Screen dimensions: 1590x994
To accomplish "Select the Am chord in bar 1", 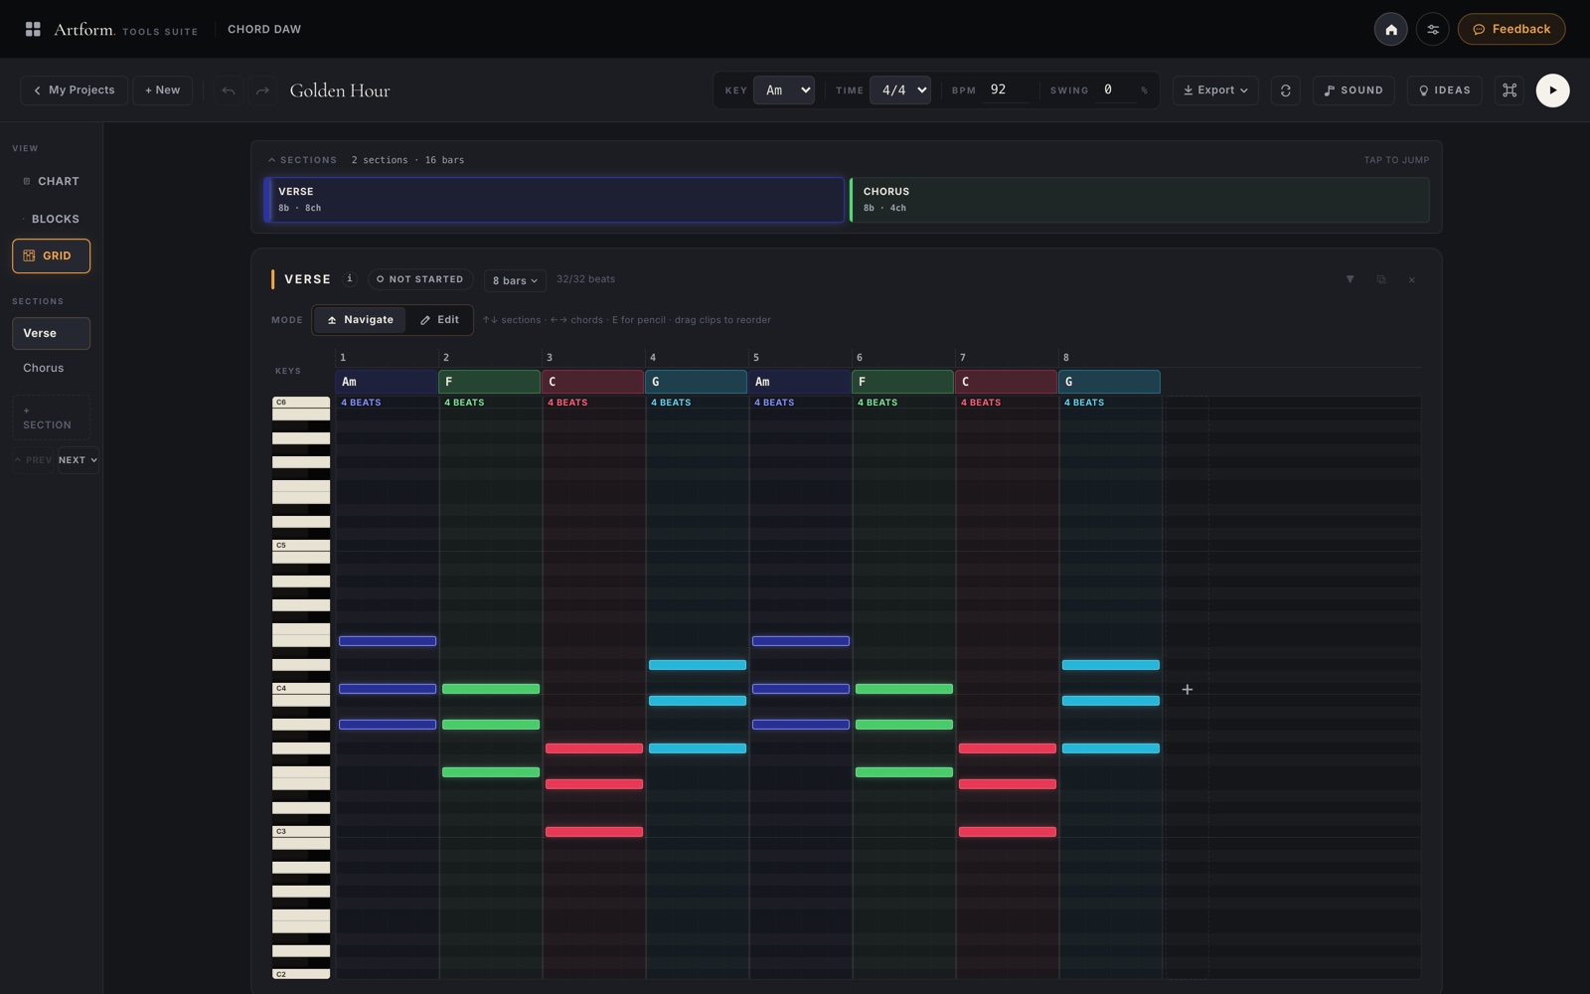I will 387,382.
